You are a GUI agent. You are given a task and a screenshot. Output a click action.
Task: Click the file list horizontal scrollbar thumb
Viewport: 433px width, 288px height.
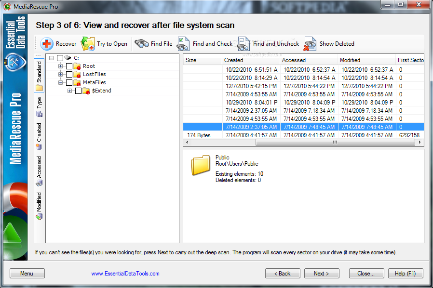pos(335,143)
